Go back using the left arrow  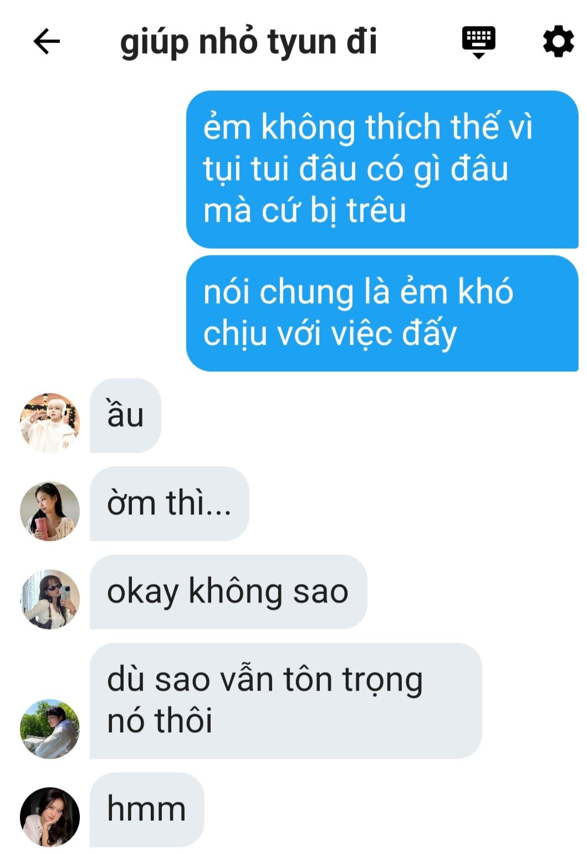point(47,42)
